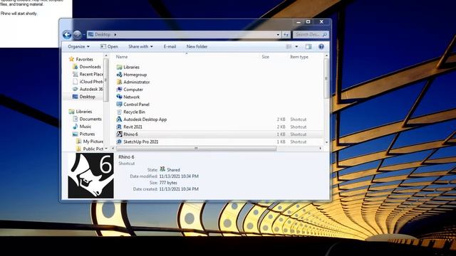Click the horizontal scrollbar of file list
The image size is (456, 256).
(196, 149)
